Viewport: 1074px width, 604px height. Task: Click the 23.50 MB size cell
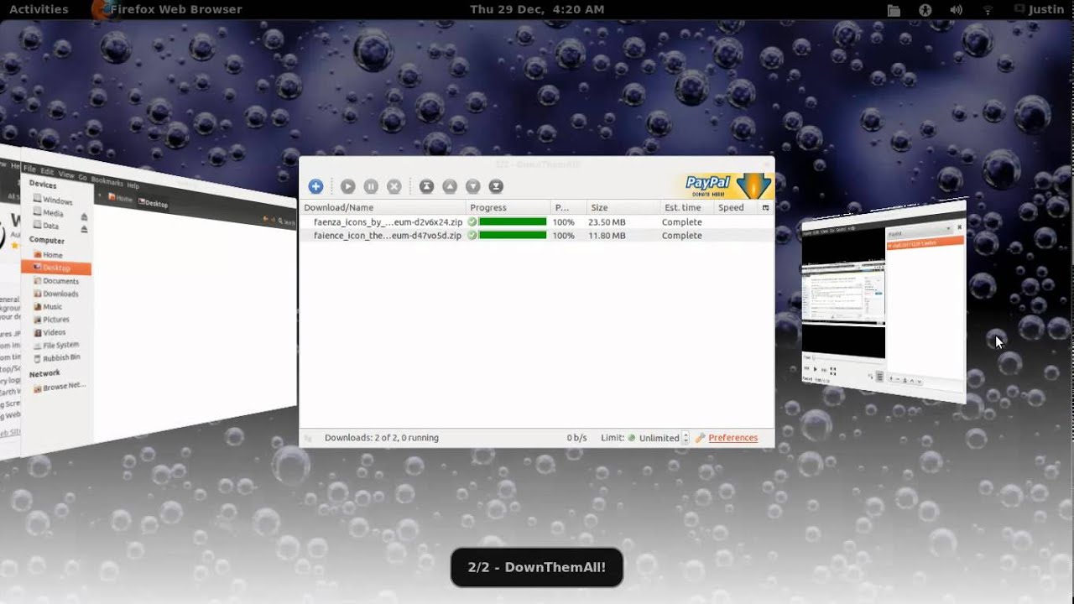[607, 222]
